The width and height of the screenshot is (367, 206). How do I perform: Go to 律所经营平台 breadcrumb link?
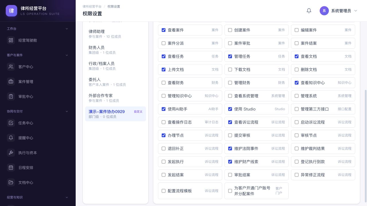[92, 6]
